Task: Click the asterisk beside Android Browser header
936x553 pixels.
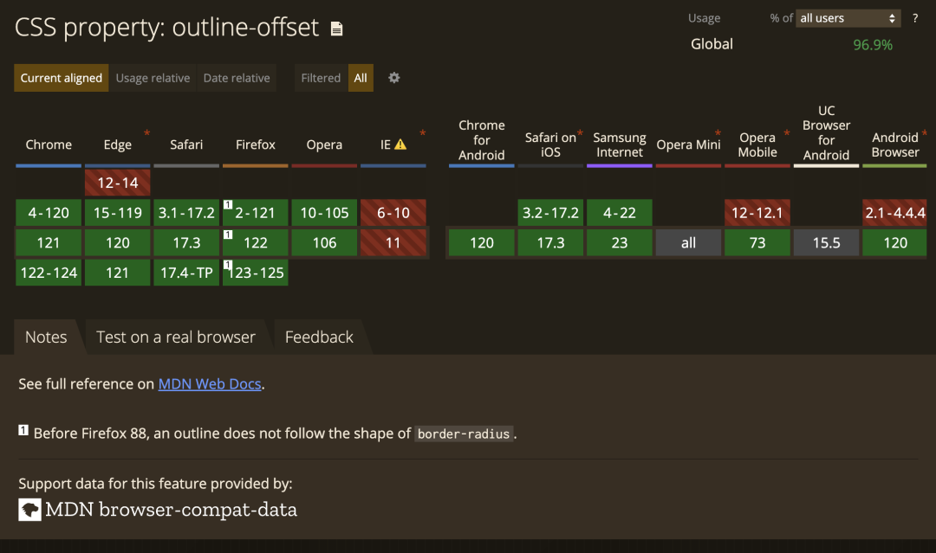Action: tap(924, 133)
